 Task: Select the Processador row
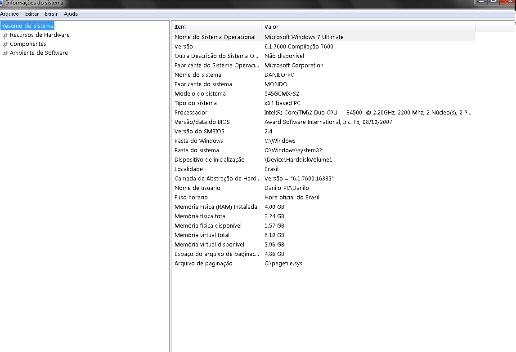(x=191, y=113)
